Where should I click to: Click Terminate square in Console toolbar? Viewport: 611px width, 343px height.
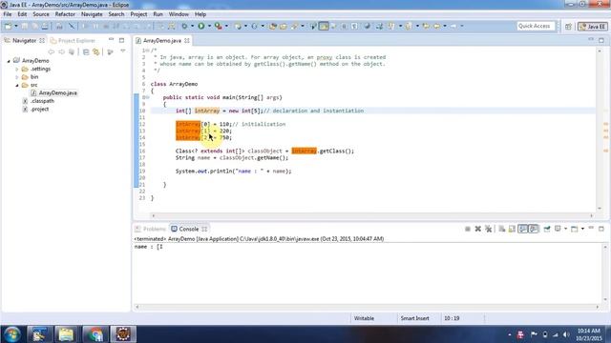click(x=468, y=229)
